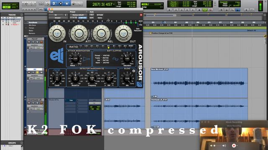Click Record Enable on Fat 47 track
This screenshot has height=150, width=268.
(x=29, y=42)
